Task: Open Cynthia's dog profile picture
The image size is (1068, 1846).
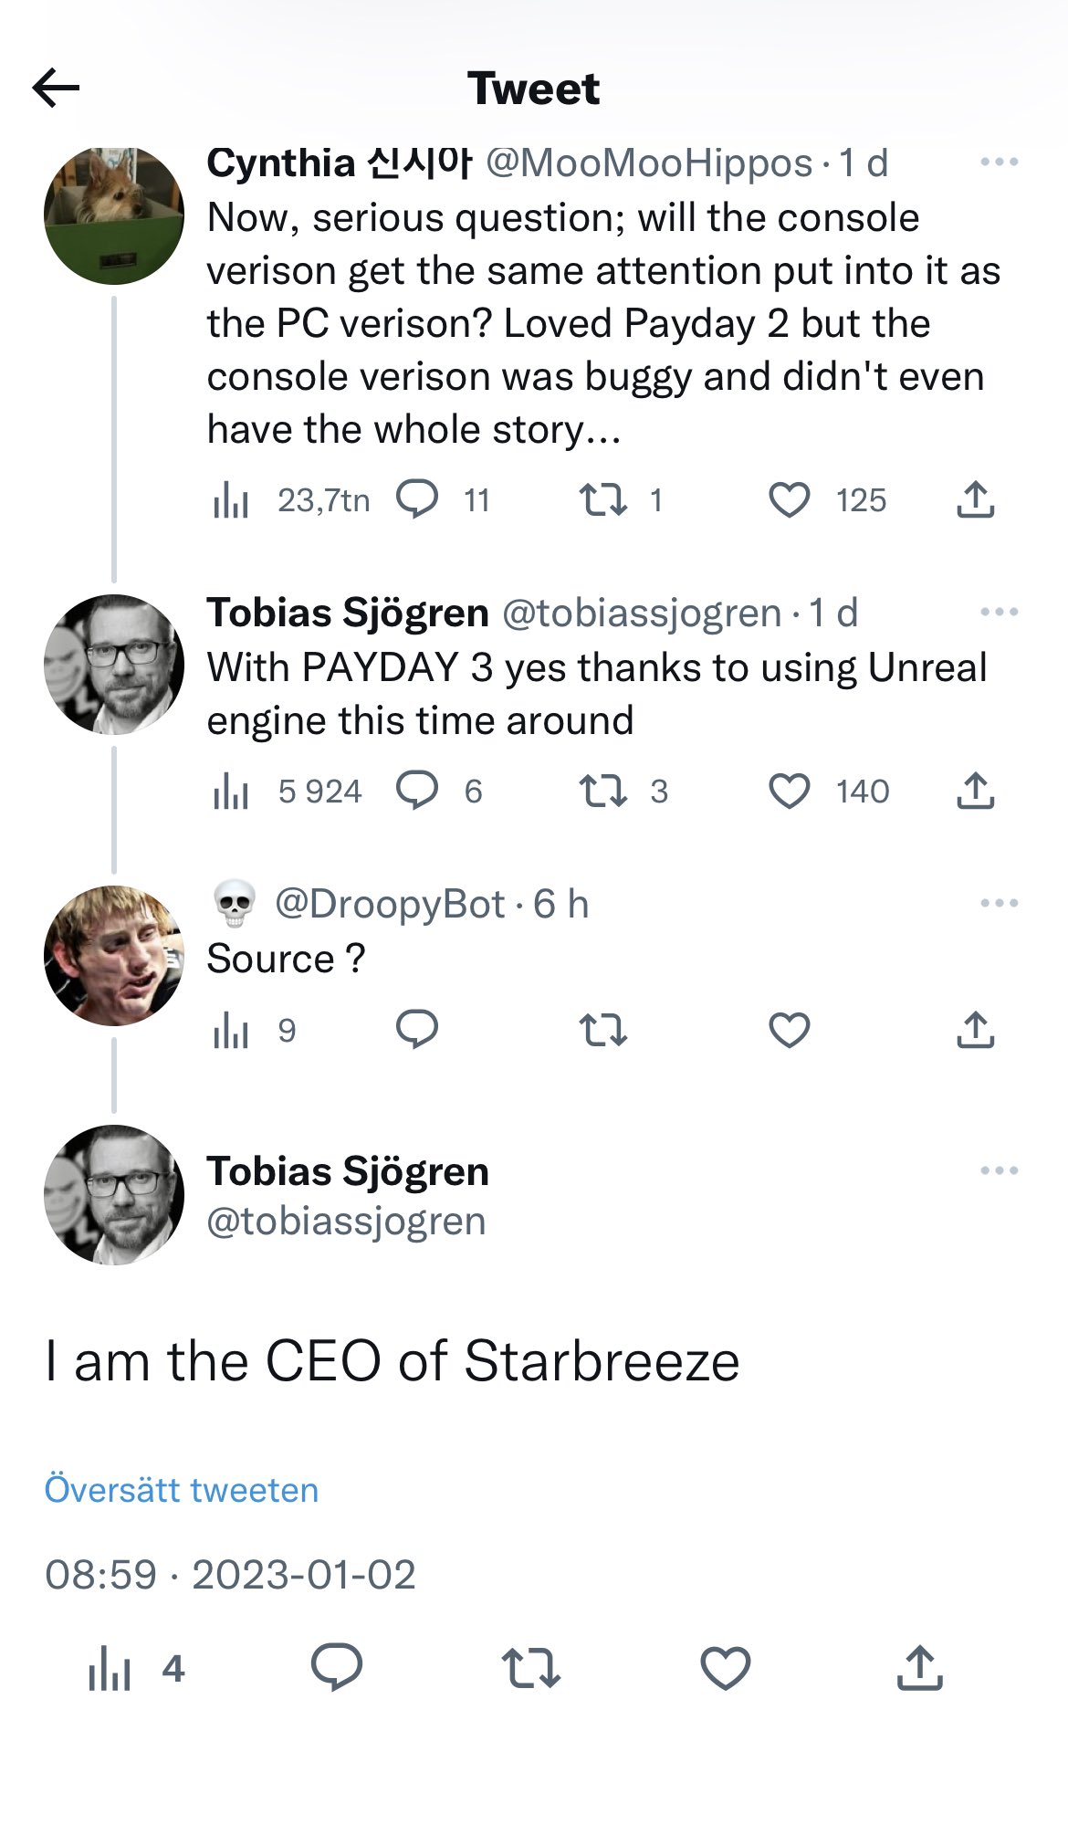Action: 114,215
